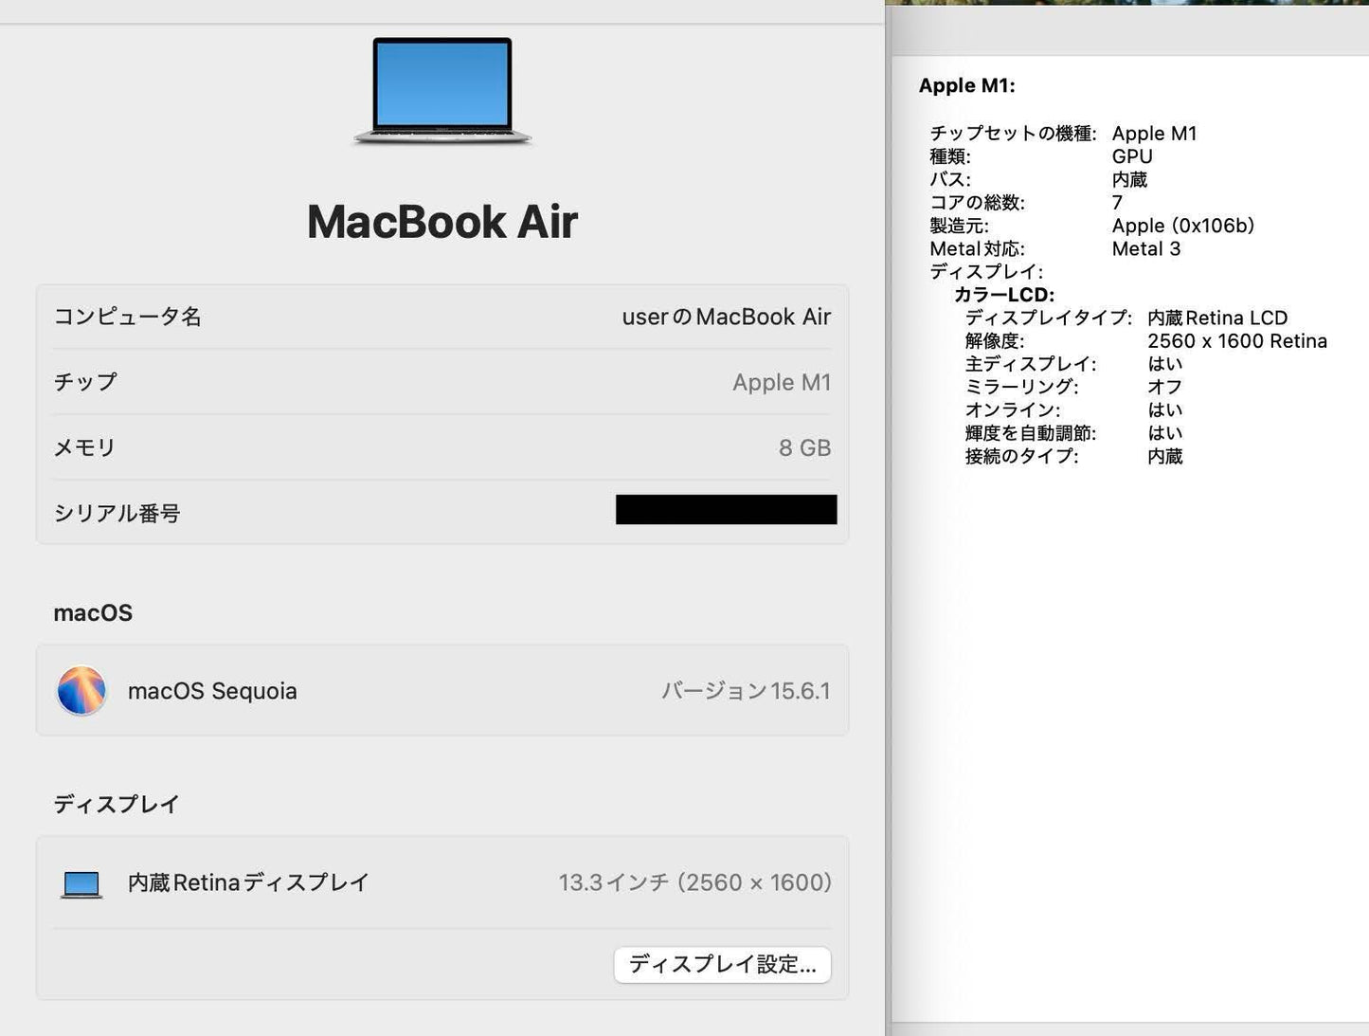Select the macOS section header
This screenshot has height=1036, width=1369.
tap(92, 612)
